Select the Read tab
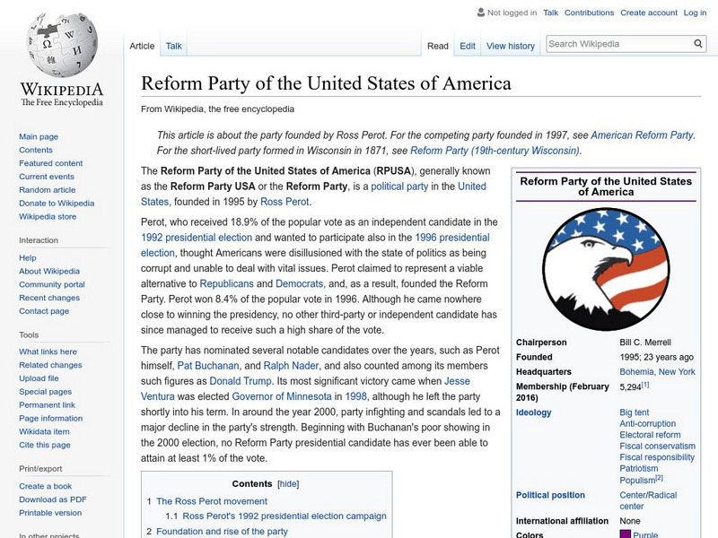Screen dimensions: 718x538 pyautogui.click(x=437, y=46)
